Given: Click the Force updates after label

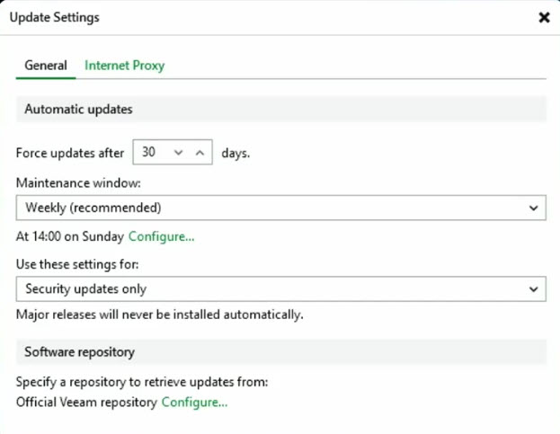Looking at the screenshot, I should [x=70, y=153].
